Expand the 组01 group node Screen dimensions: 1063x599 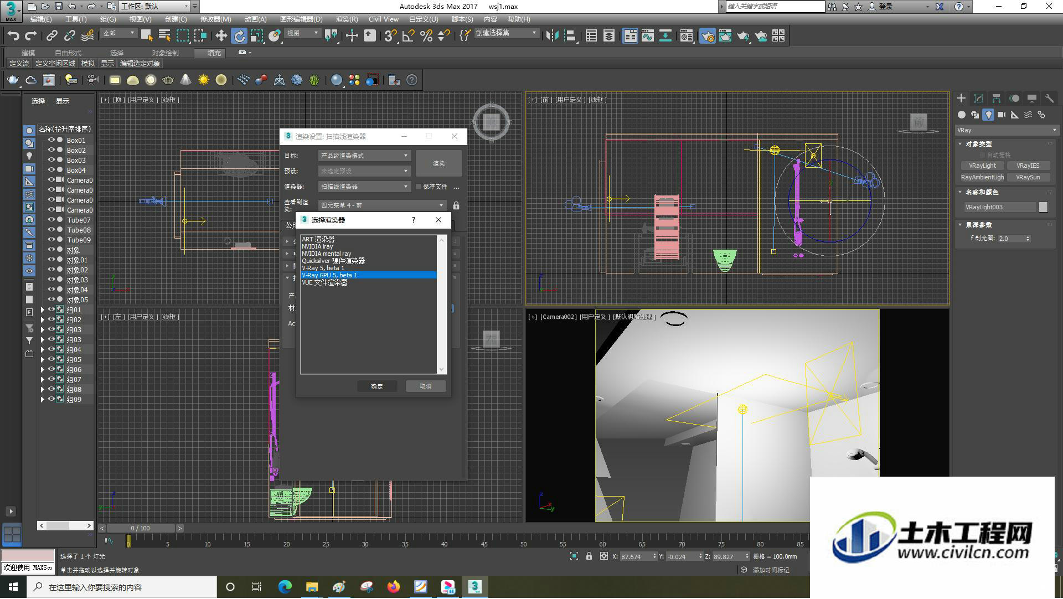pyautogui.click(x=42, y=310)
